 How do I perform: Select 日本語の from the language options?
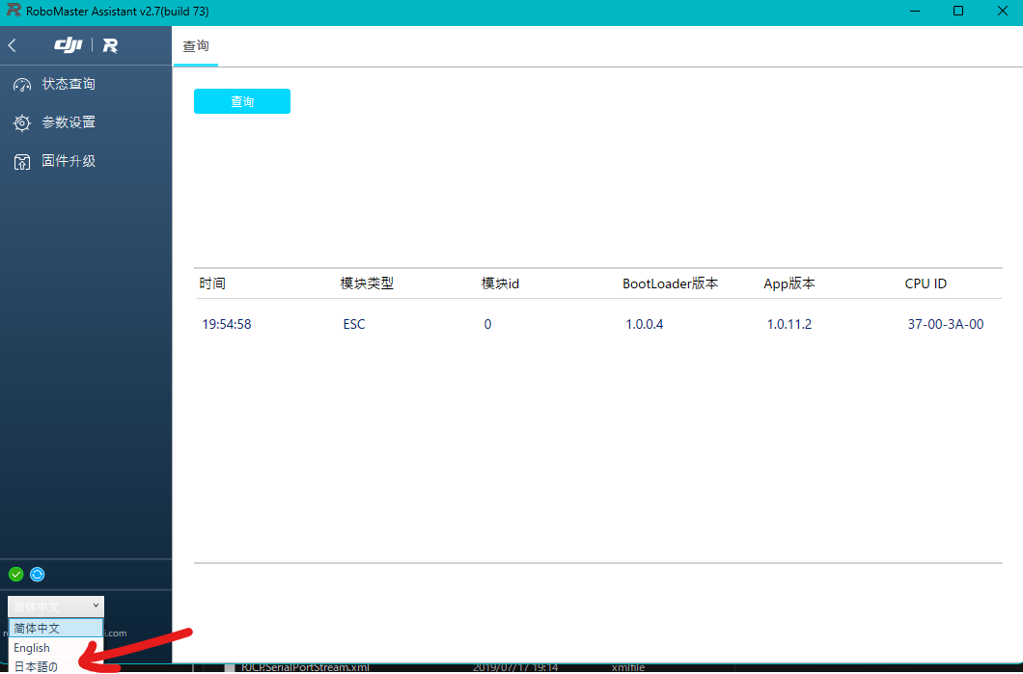point(35,665)
